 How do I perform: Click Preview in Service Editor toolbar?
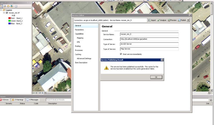tap(172, 20)
